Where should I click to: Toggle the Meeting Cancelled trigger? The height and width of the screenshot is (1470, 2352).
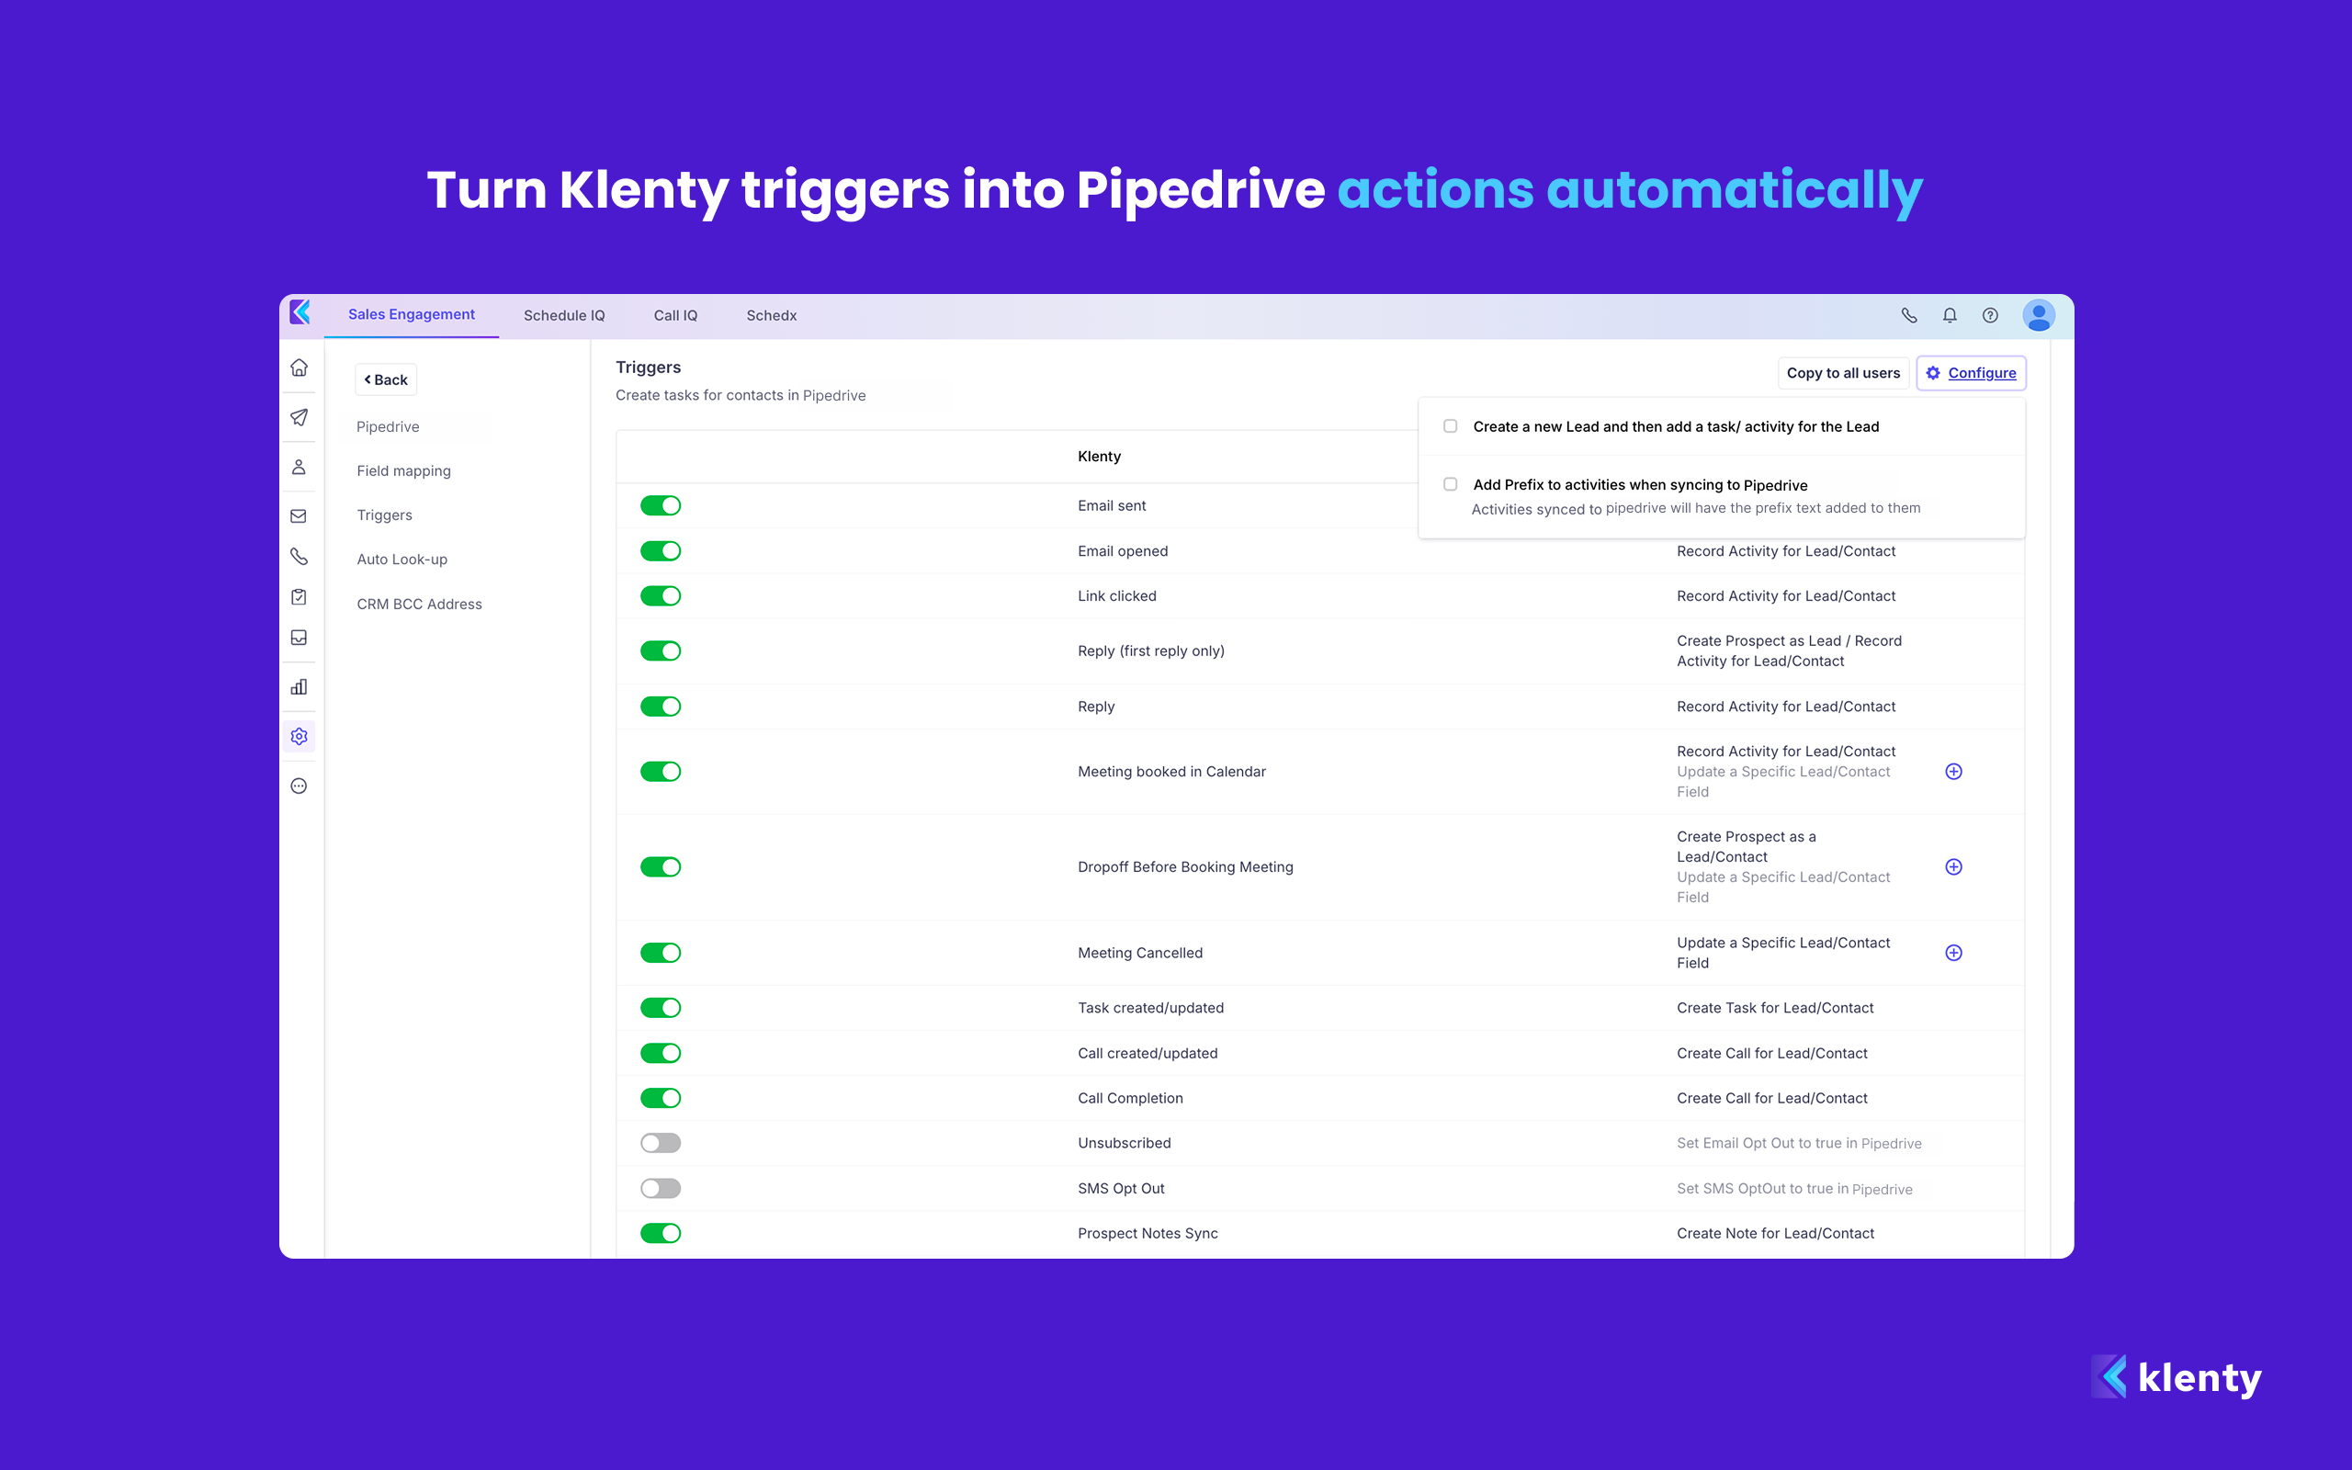661,953
